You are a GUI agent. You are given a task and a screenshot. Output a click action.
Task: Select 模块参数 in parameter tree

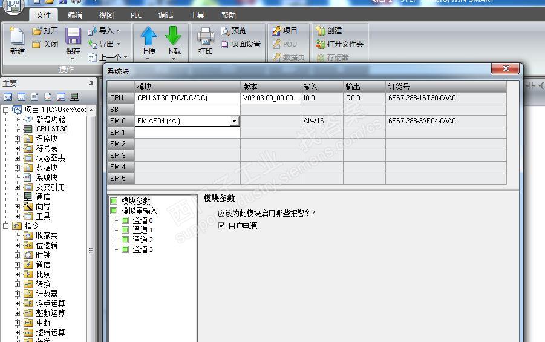coord(135,201)
